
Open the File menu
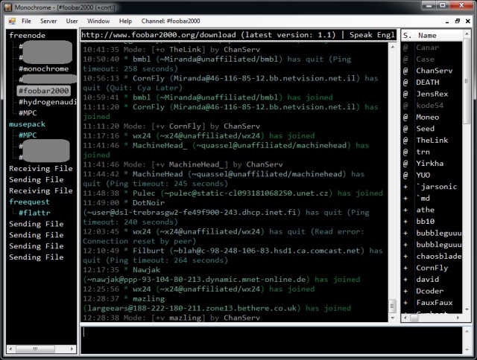26,21
